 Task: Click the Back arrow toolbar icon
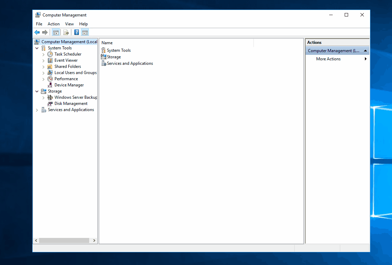37,32
